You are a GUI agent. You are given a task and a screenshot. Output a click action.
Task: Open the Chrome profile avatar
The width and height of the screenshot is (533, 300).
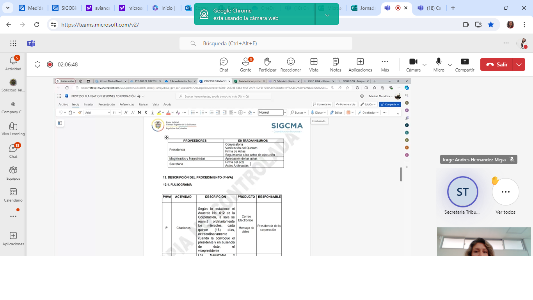(x=510, y=25)
